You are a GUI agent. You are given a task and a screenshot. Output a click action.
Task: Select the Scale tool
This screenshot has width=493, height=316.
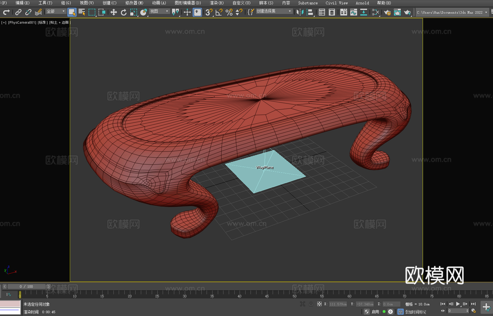[x=134, y=12]
